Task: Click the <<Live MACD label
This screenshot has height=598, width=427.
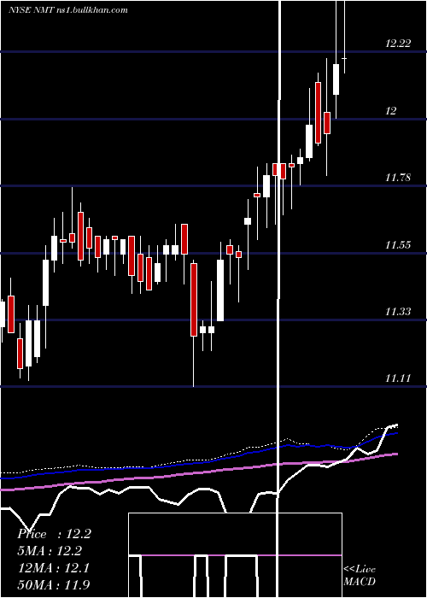Action: 360,576
